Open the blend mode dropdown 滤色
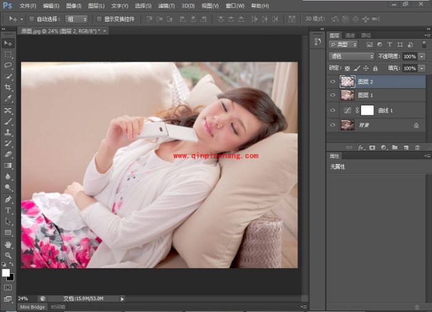432x312 pixels. [x=352, y=56]
